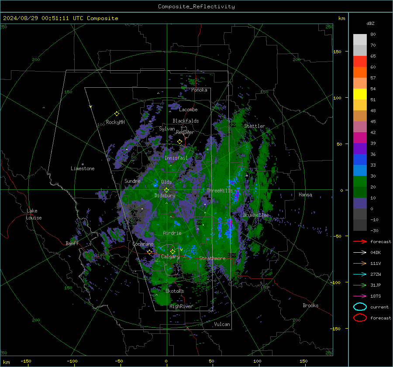Select the orange 111V arrow icon
This screenshot has height=367, width=393.
360,263
